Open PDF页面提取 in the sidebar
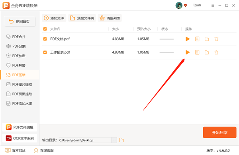The height and width of the screenshot is (155, 239). pos(20,94)
